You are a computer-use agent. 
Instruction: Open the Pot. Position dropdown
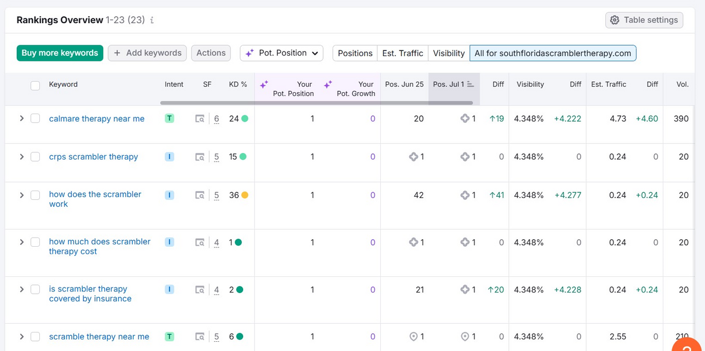[x=281, y=53]
